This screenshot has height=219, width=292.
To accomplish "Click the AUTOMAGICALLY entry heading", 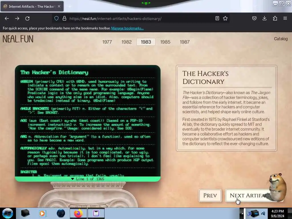I will [34, 148].
